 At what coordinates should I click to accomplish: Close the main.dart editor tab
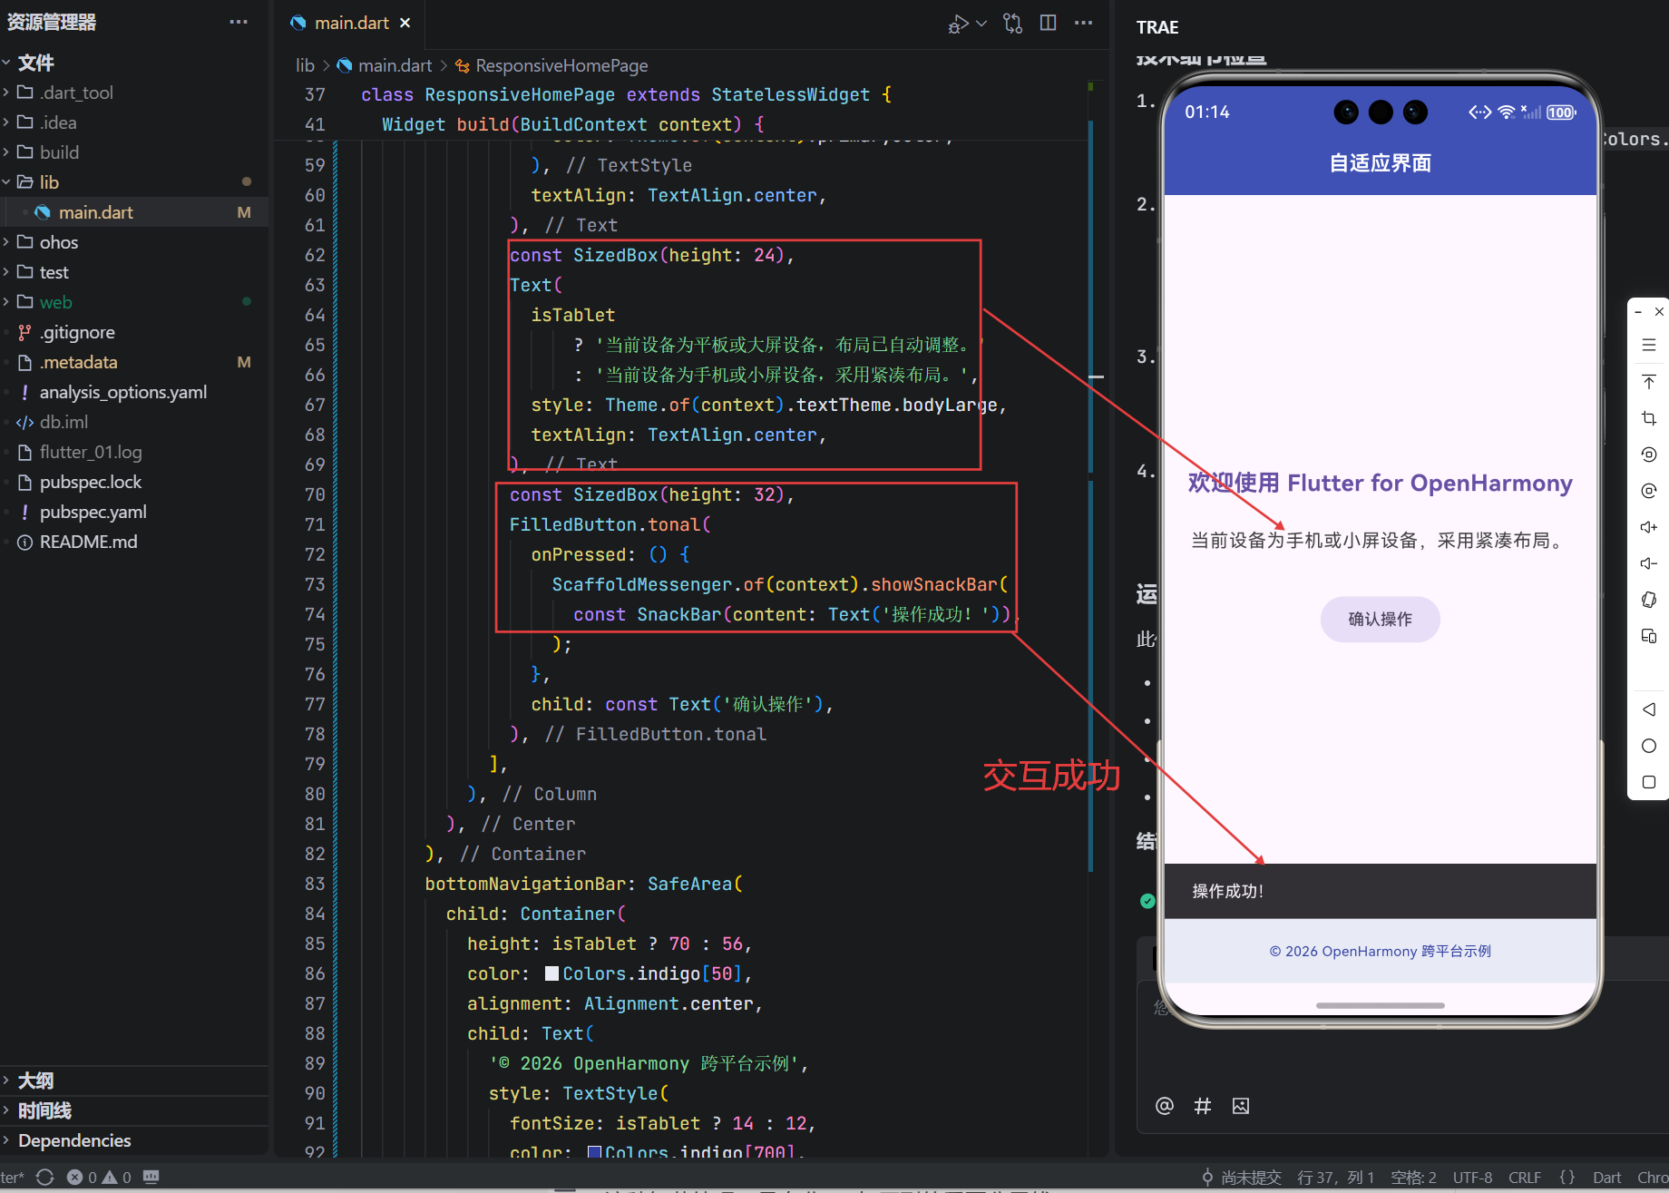pyautogui.click(x=405, y=23)
